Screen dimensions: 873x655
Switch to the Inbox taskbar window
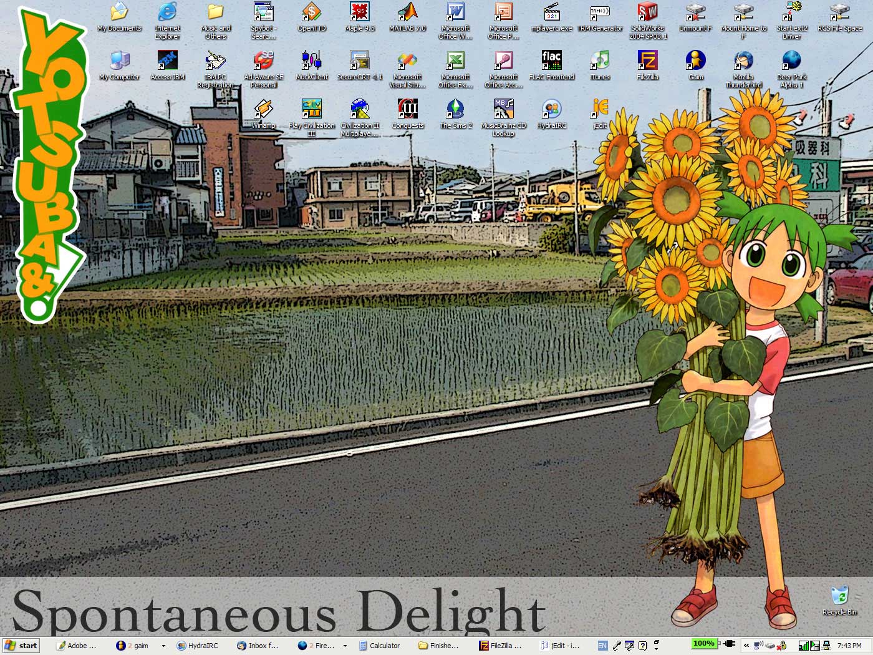coord(258,646)
